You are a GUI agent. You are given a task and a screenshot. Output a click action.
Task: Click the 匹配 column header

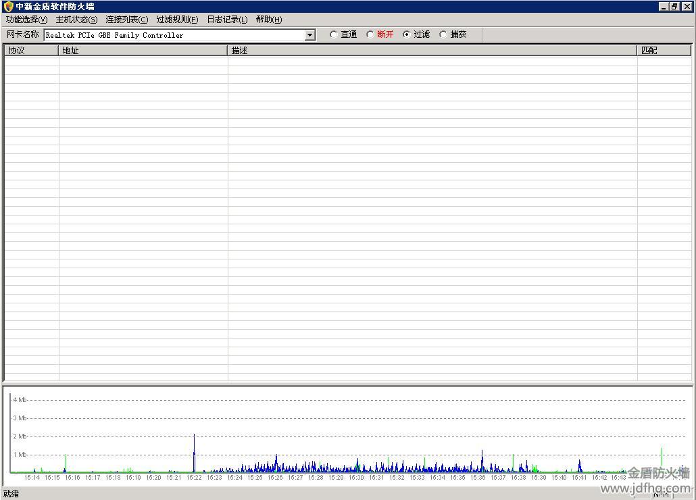tap(664, 51)
